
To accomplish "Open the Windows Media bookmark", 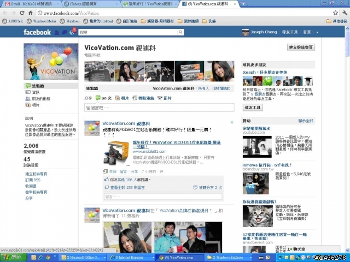I will (x=42, y=21).
